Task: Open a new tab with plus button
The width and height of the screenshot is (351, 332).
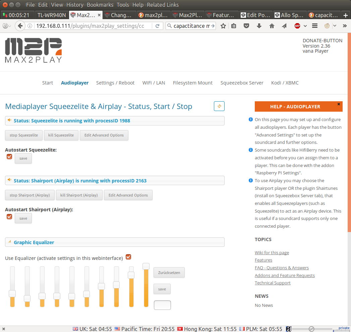Action: pos(346,15)
